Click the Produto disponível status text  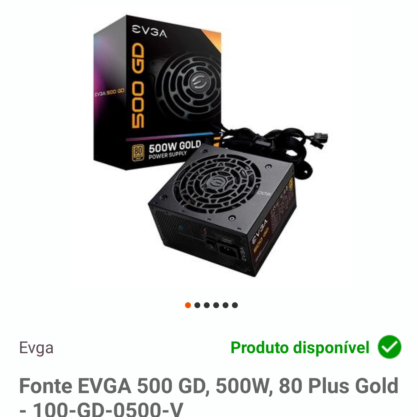point(300,348)
